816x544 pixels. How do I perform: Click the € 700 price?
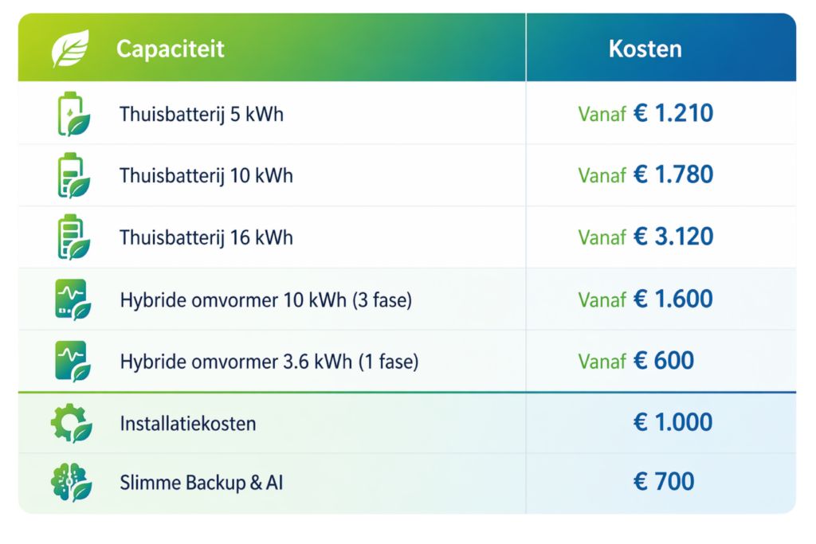(663, 481)
